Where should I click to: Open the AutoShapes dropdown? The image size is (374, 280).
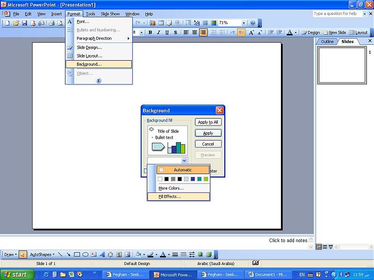click(x=42, y=254)
